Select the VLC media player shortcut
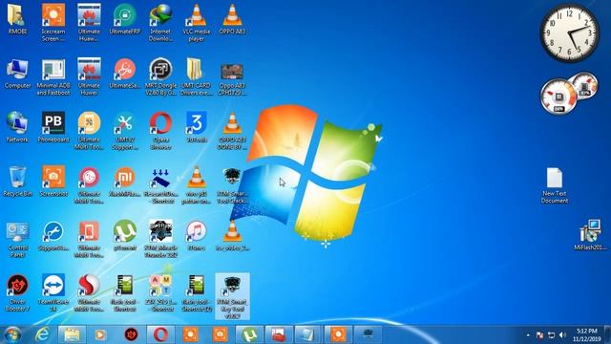 click(x=197, y=22)
